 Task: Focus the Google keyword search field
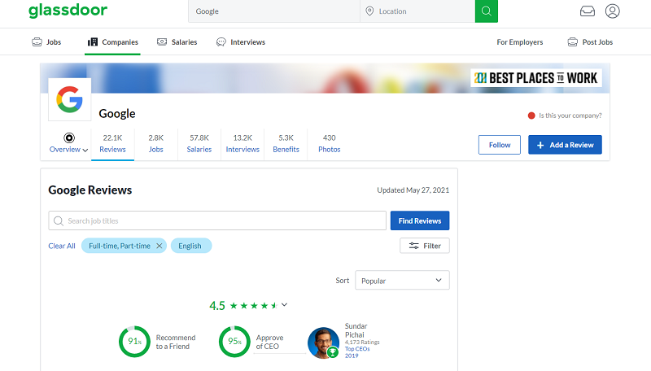click(x=274, y=11)
